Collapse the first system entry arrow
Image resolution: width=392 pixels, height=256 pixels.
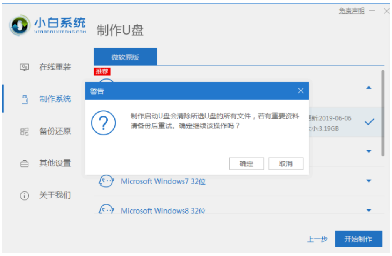point(369,88)
